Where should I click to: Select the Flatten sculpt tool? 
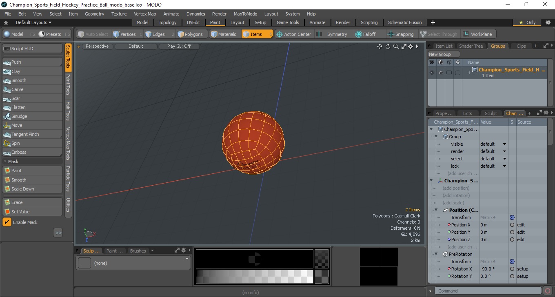click(33, 107)
